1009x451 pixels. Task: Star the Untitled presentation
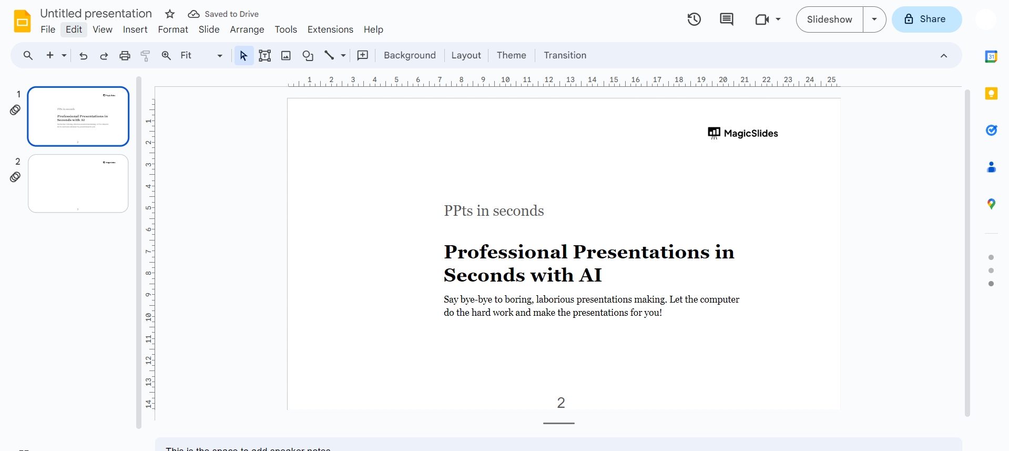tap(170, 14)
